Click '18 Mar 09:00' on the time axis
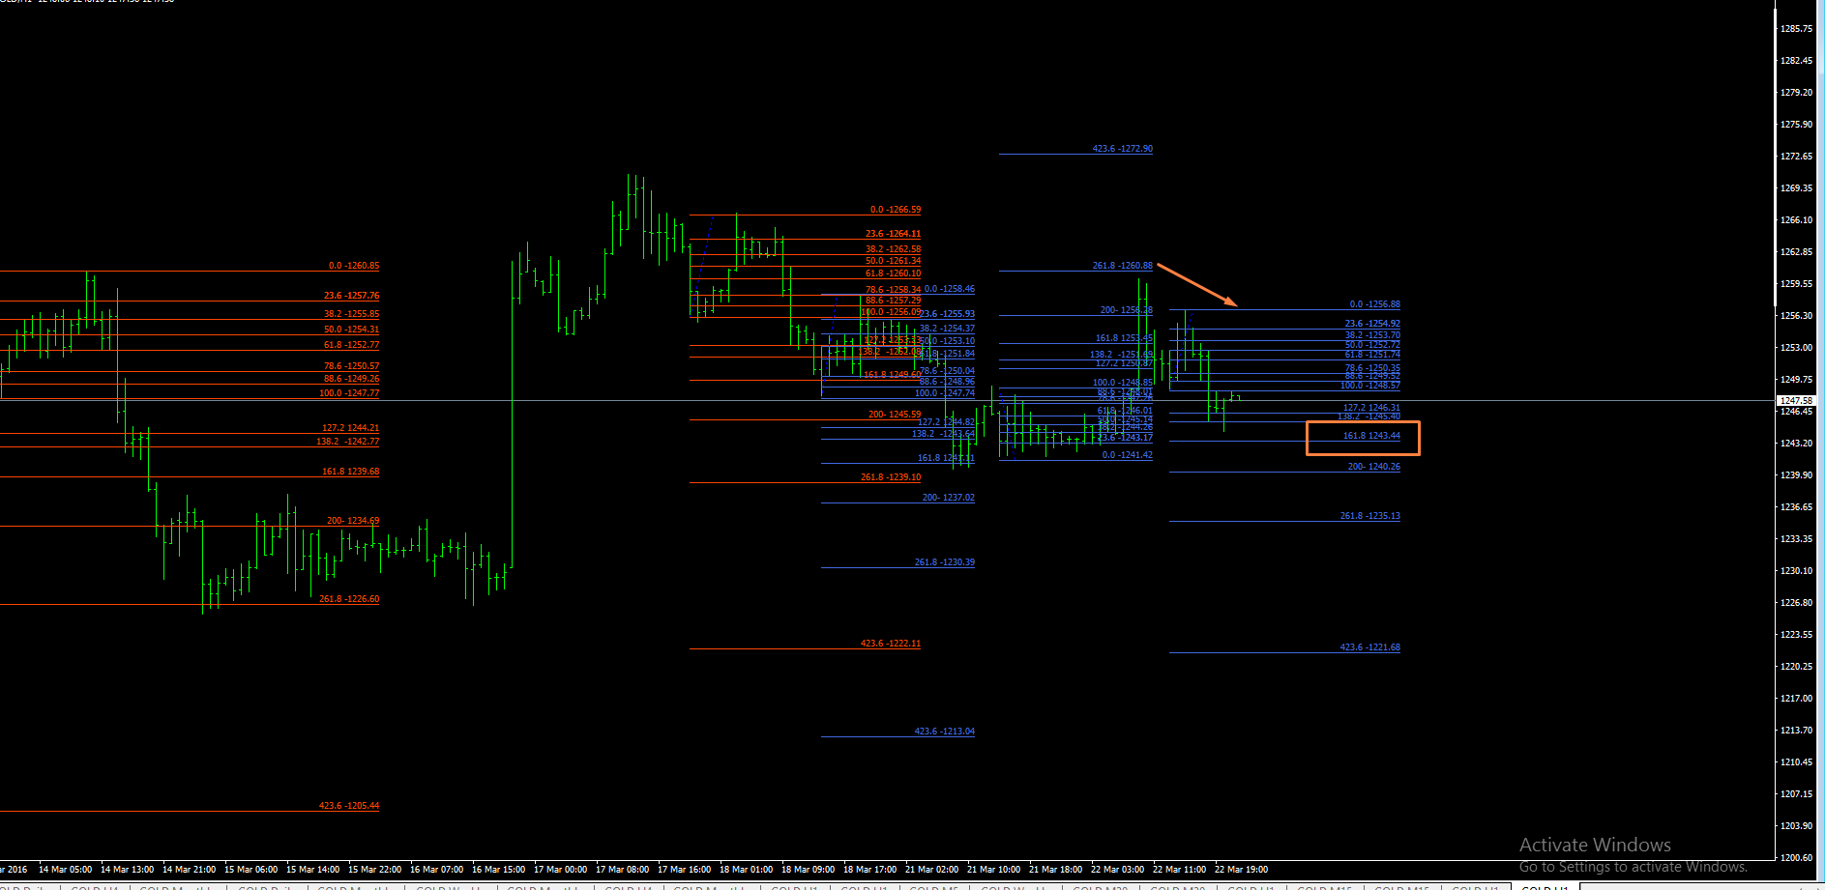This screenshot has height=890, width=1825. [809, 870]
